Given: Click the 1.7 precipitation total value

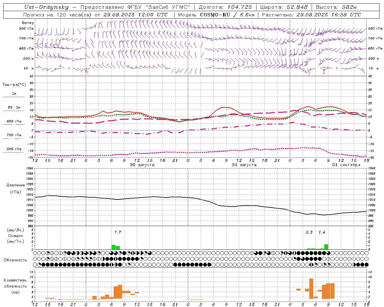Looking at the screenshot, I should pyautogui.click(x=118, y=232).
